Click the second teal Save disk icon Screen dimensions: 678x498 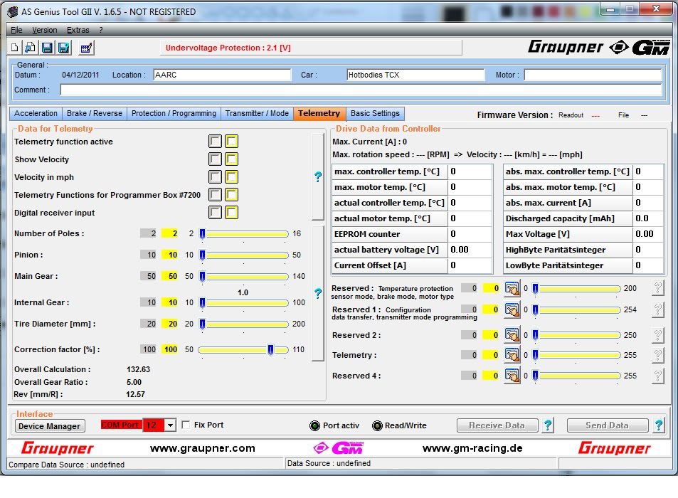(x=63, y=48)
